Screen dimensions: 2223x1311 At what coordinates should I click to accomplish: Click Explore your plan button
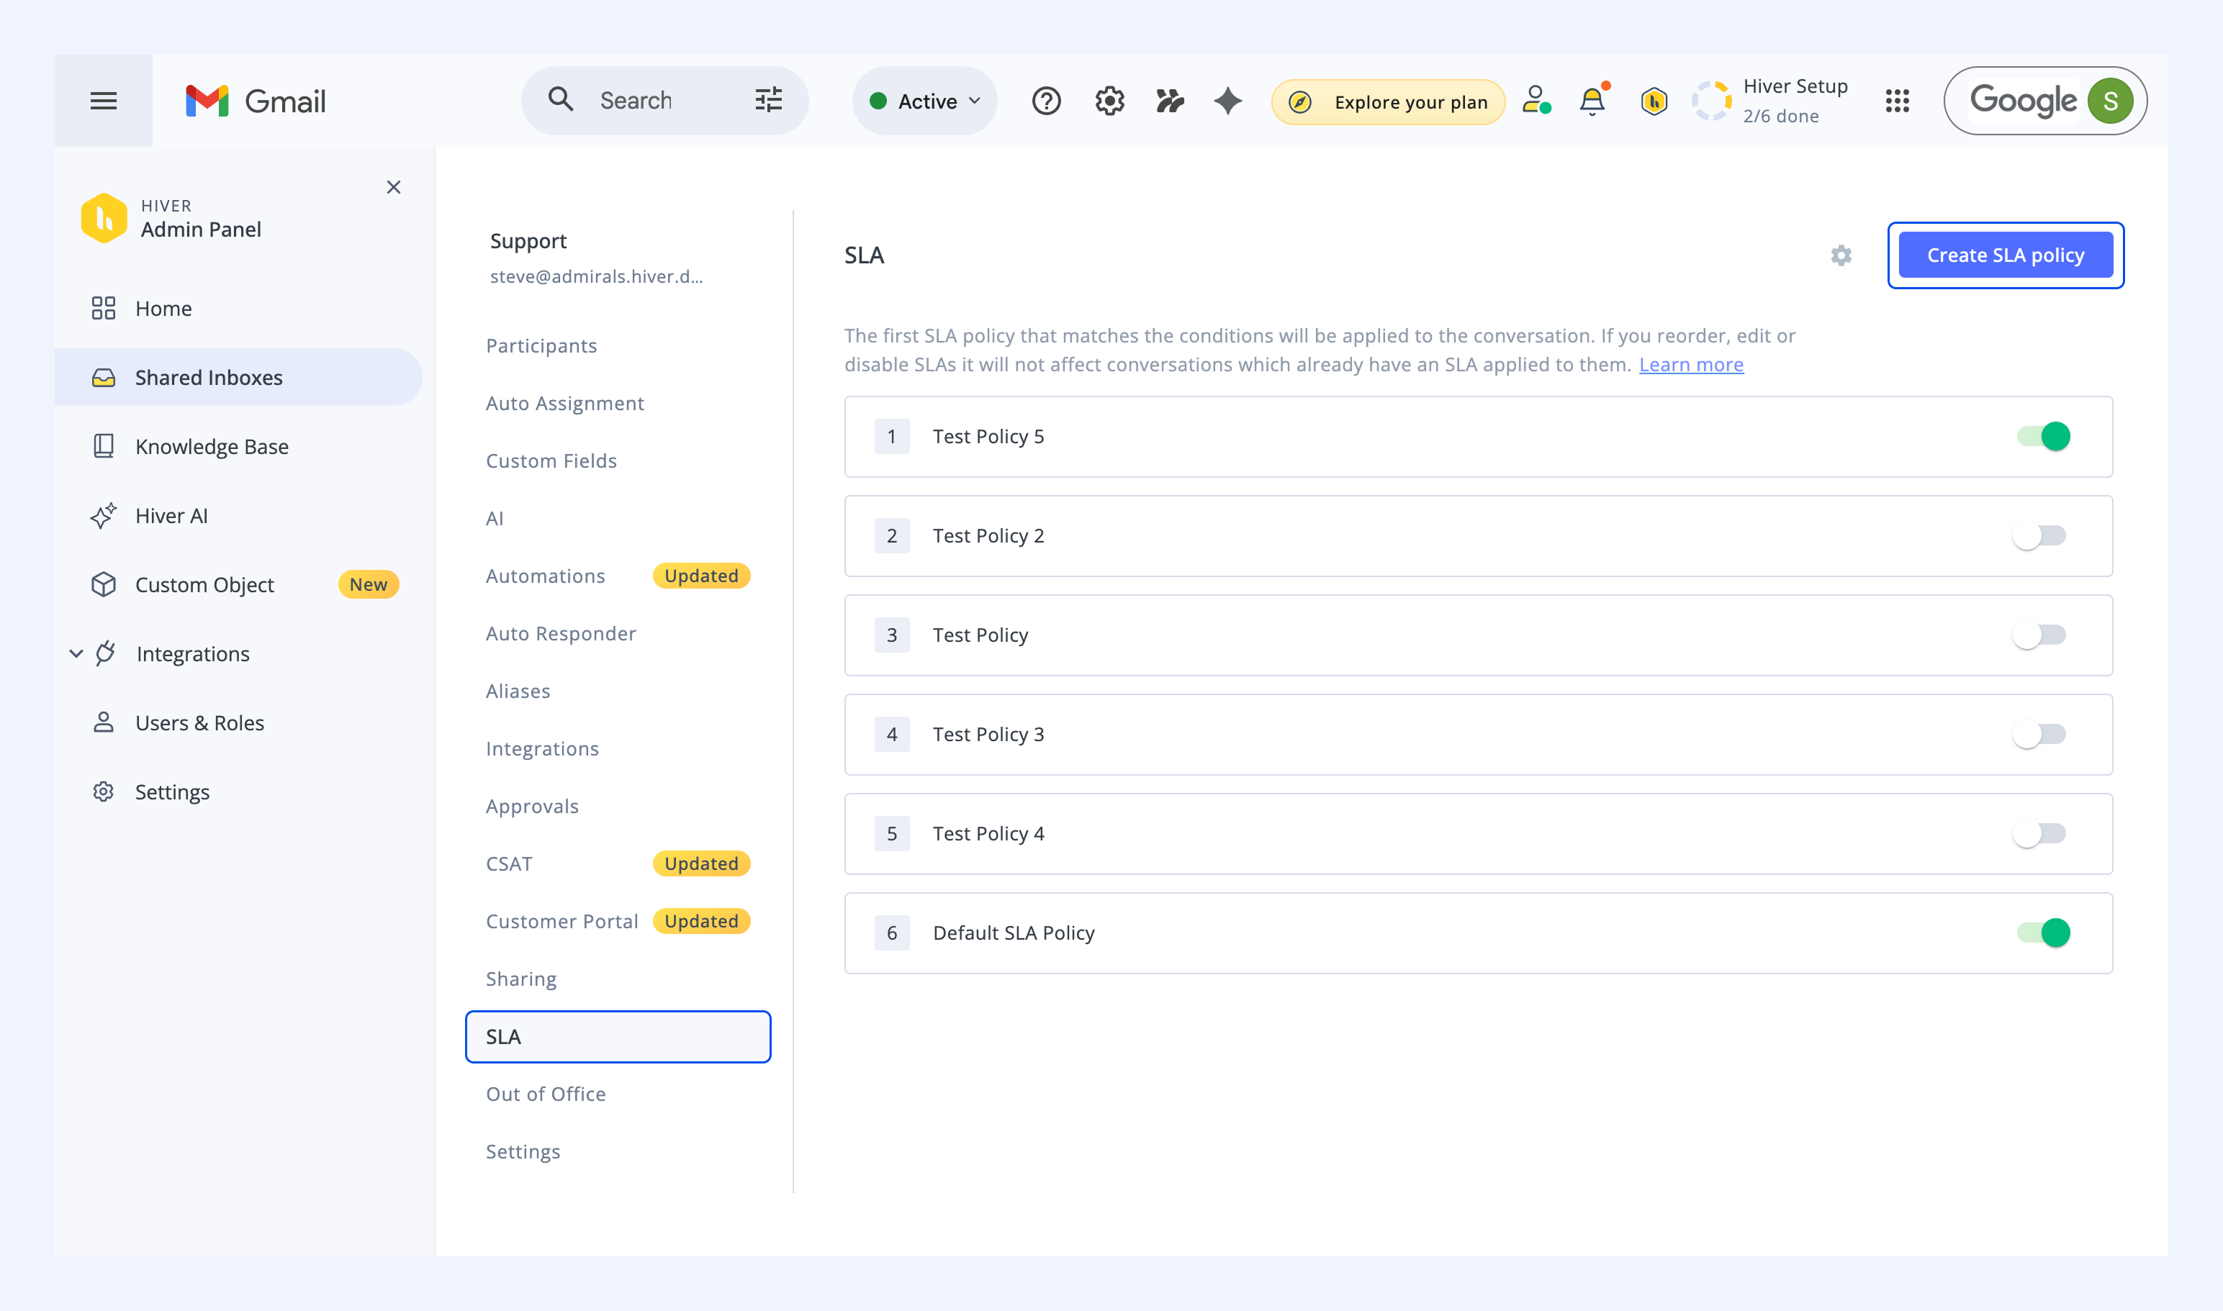[1388, 101]
